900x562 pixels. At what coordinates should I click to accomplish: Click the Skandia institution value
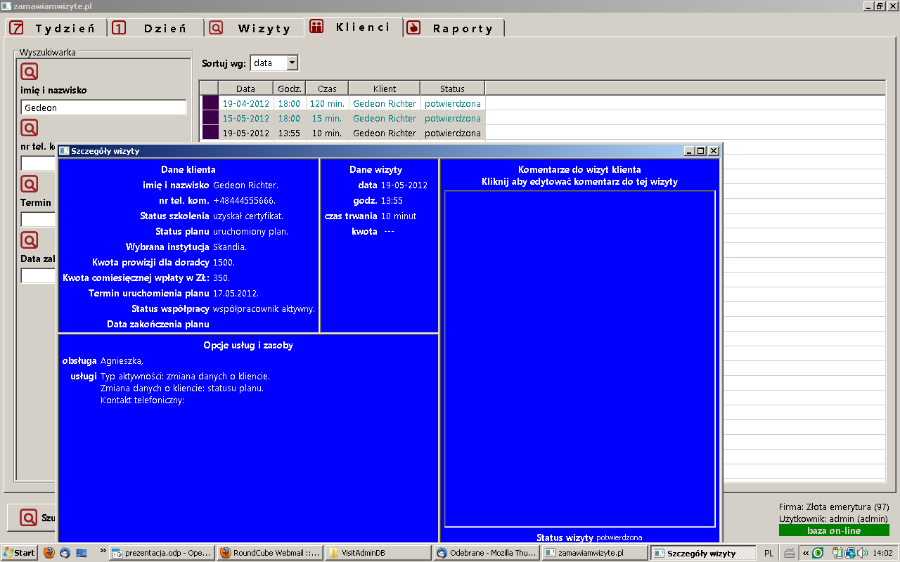[x=230, y=247]
